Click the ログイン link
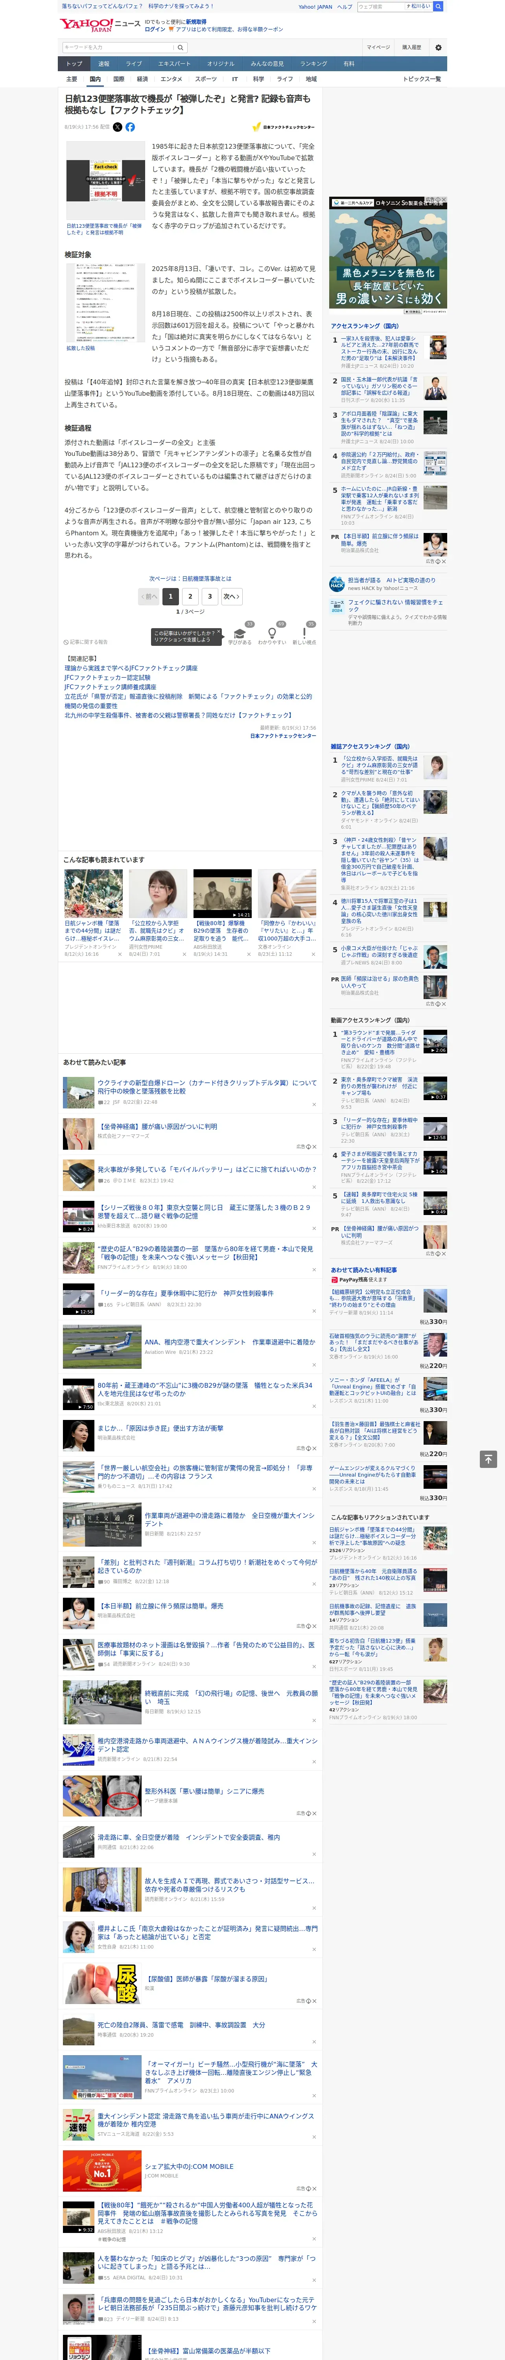The width and height of the screenshot is (505, 2360). pyautogui.click(x=155, y=29)
